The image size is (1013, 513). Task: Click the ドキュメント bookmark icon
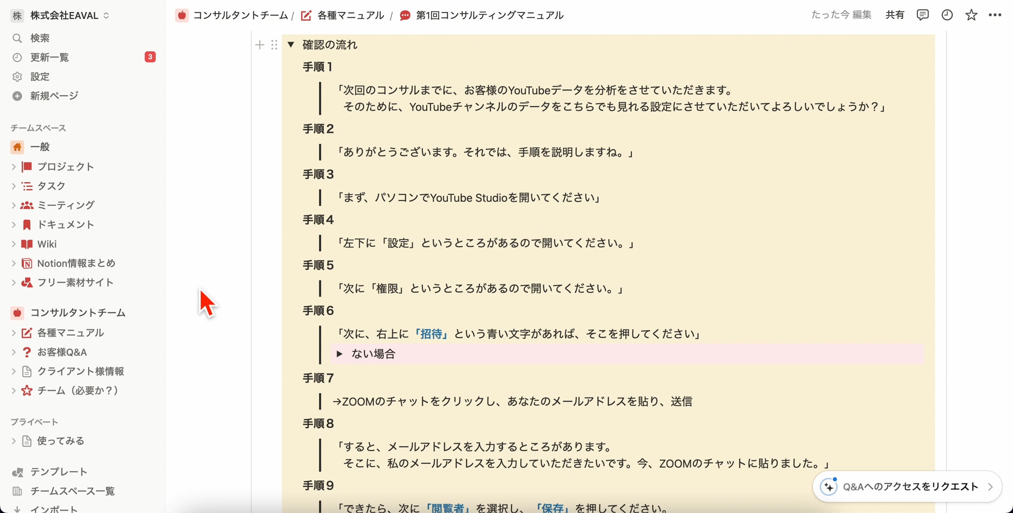pyautogui.click(x=27, y=225)
